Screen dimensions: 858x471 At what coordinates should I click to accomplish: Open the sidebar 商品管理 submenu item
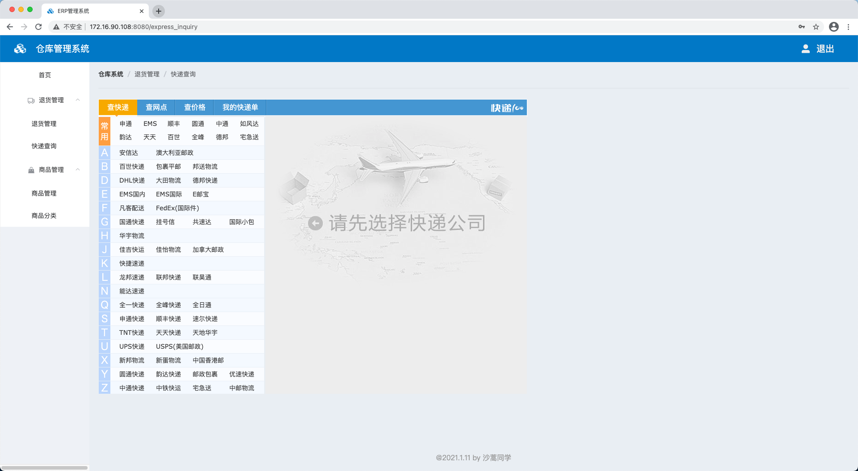(x=44, y=193)
